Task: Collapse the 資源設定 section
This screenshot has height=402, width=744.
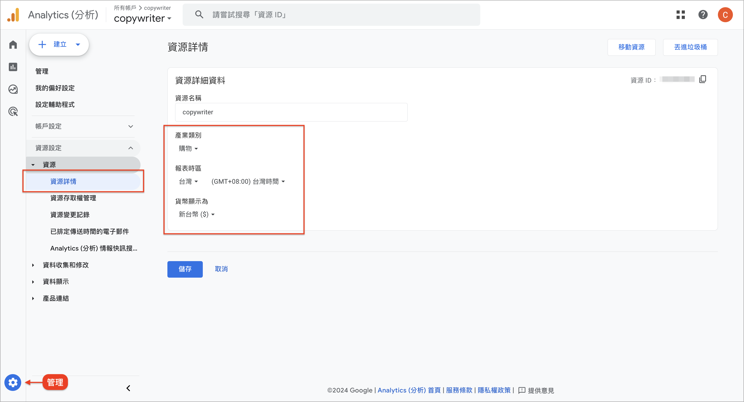Action: tap(83, 148)
